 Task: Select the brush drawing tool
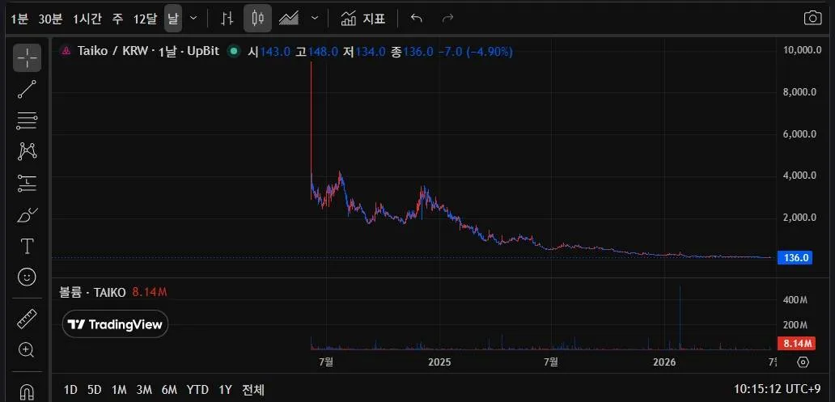[27, 214]
